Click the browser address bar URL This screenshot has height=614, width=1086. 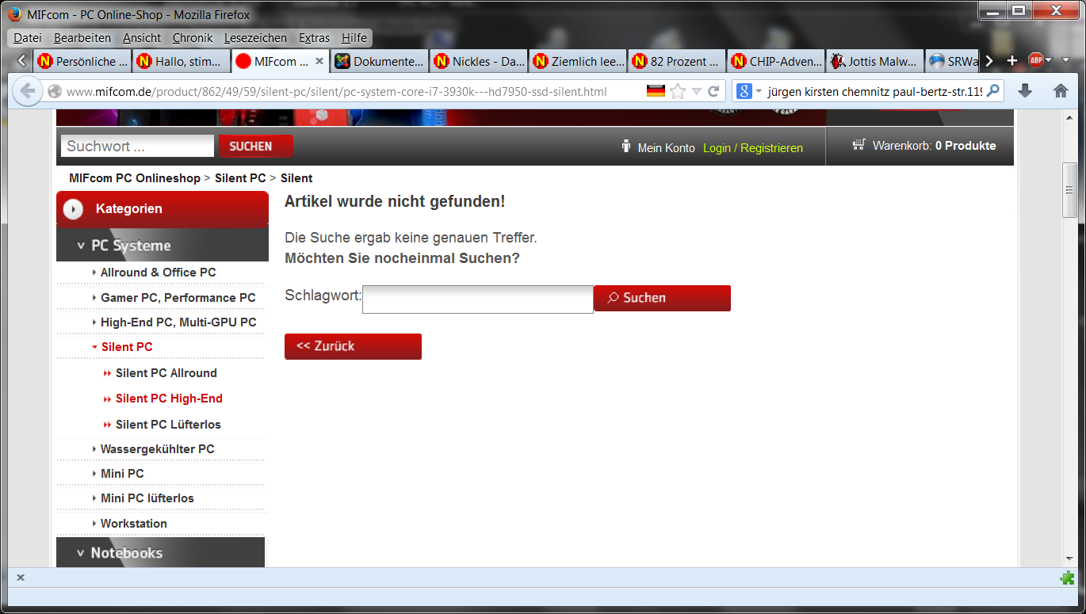(x=337, y=91)
